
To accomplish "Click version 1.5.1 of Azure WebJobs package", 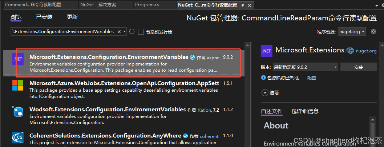I will coord(228,83).
